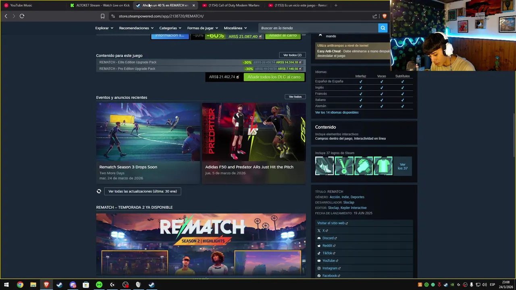Expand the Formas de jugar dropdown
Screen dimensions: 516x290
(x=202, y=28)
